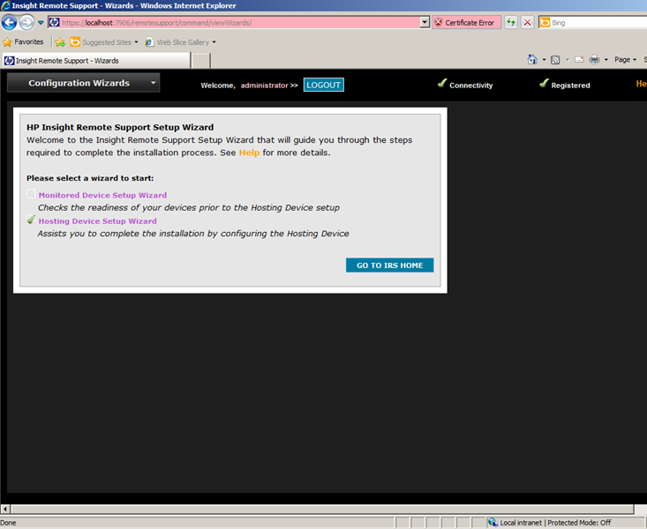Click the horizontal scrollbar track
This screenshot has width=647, height=529.
tap(322, 510)
